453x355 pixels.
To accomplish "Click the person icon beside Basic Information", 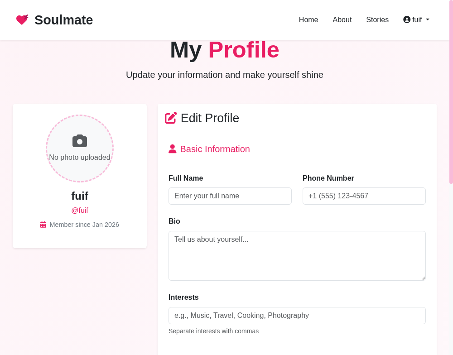I will pyautogui.click(x=173, y=149).
